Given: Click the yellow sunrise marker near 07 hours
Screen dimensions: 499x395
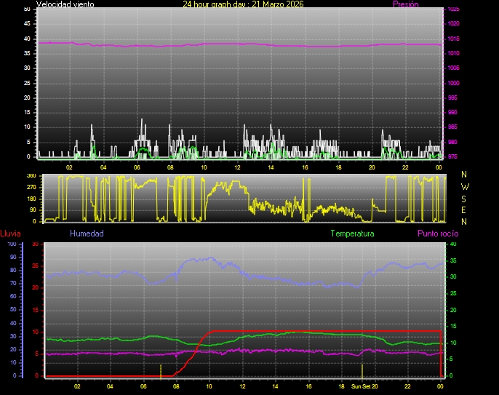Looking at the screenshot, I should point(161,370).
